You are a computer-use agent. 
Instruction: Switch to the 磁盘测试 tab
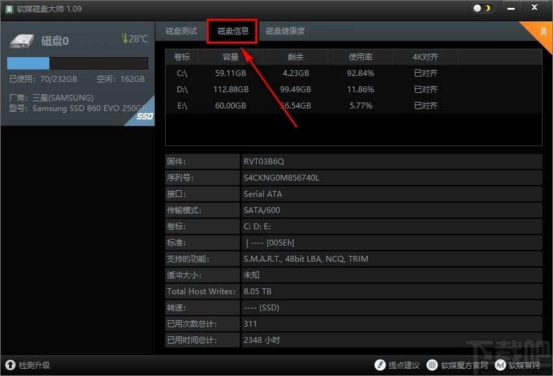(181, 31)
